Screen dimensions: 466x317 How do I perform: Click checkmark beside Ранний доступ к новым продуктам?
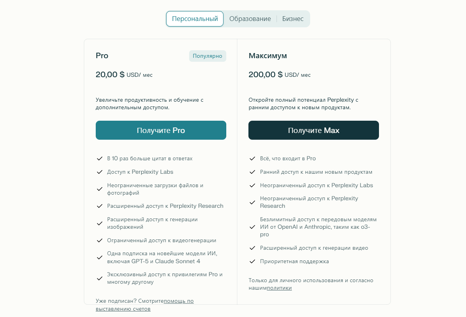point(252,172)
